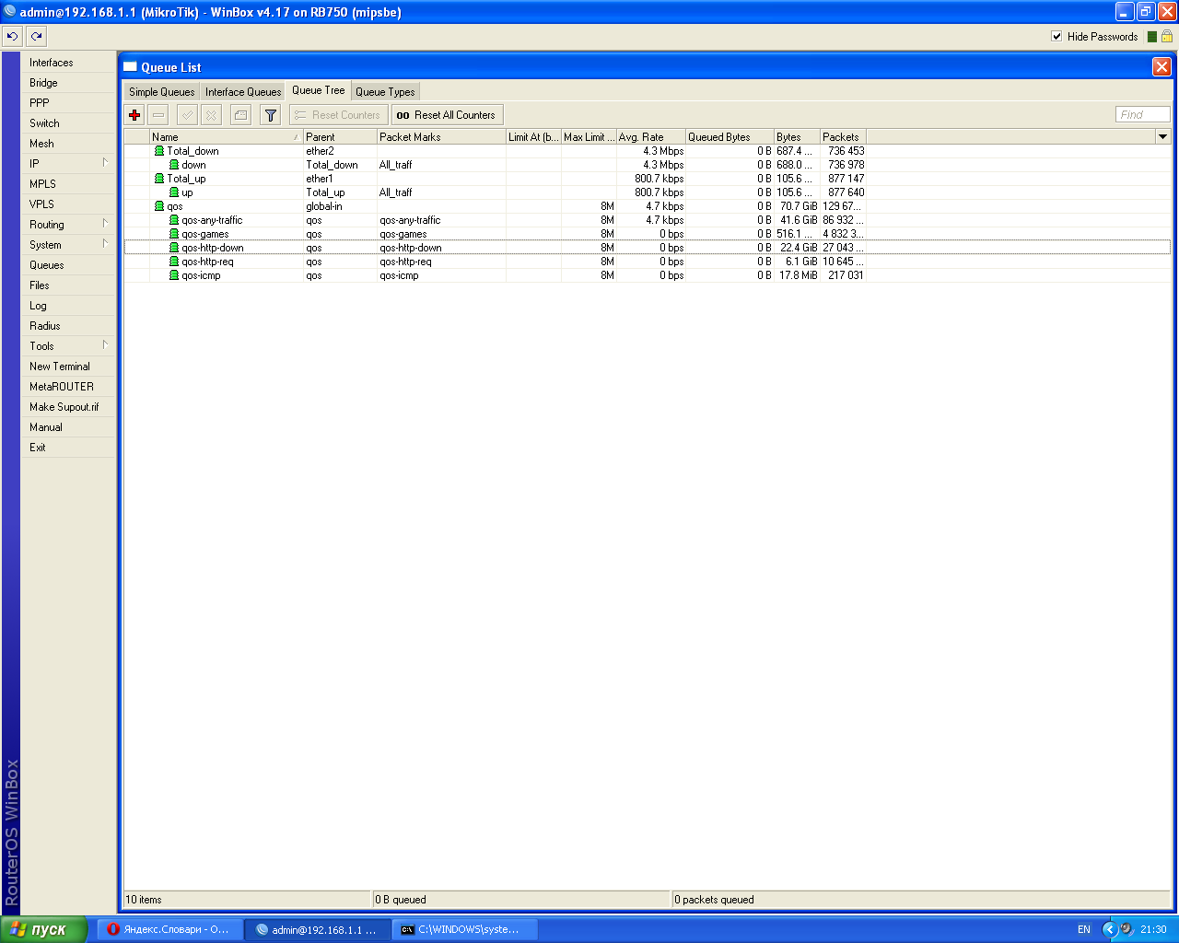Expand the System submenu arrow
Viewport: 1179px width, 943px height.
click(x=105, y=244)
